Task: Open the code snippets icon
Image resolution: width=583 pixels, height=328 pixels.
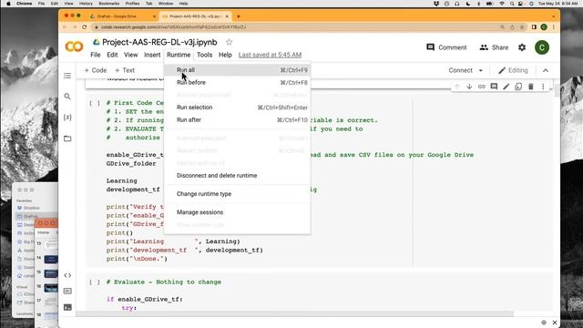Action: point(67,275)
